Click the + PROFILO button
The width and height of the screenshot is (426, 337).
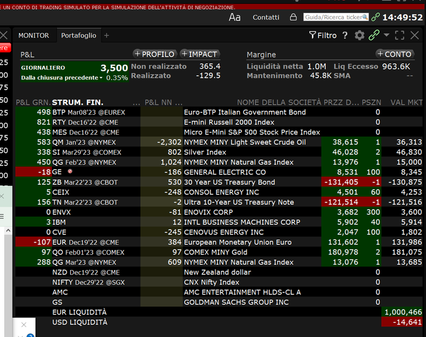pos(155,54)
